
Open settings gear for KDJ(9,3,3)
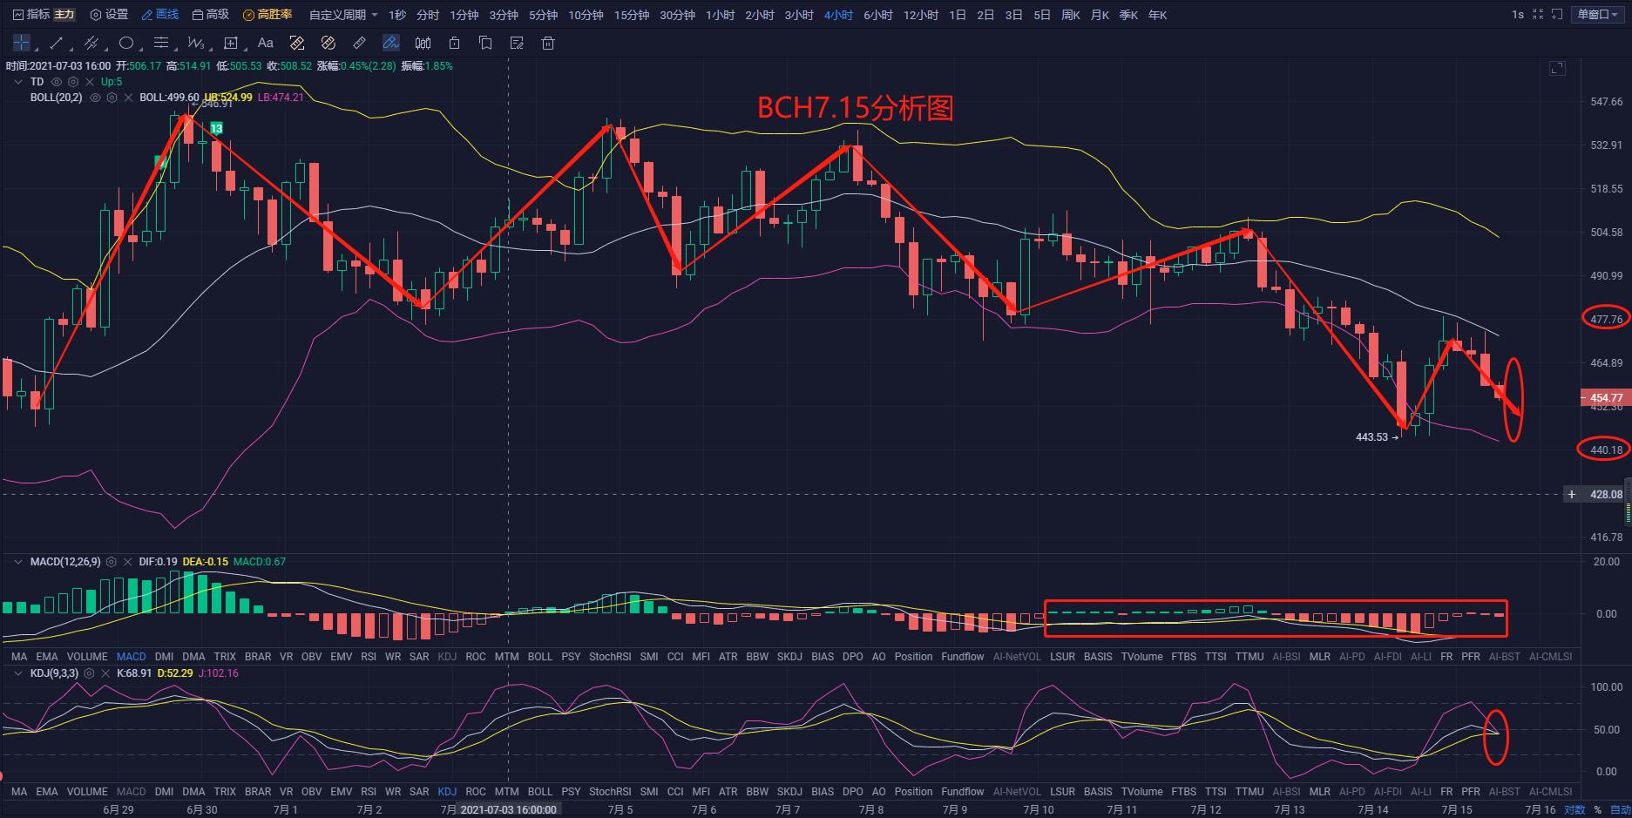coord(89,673)
